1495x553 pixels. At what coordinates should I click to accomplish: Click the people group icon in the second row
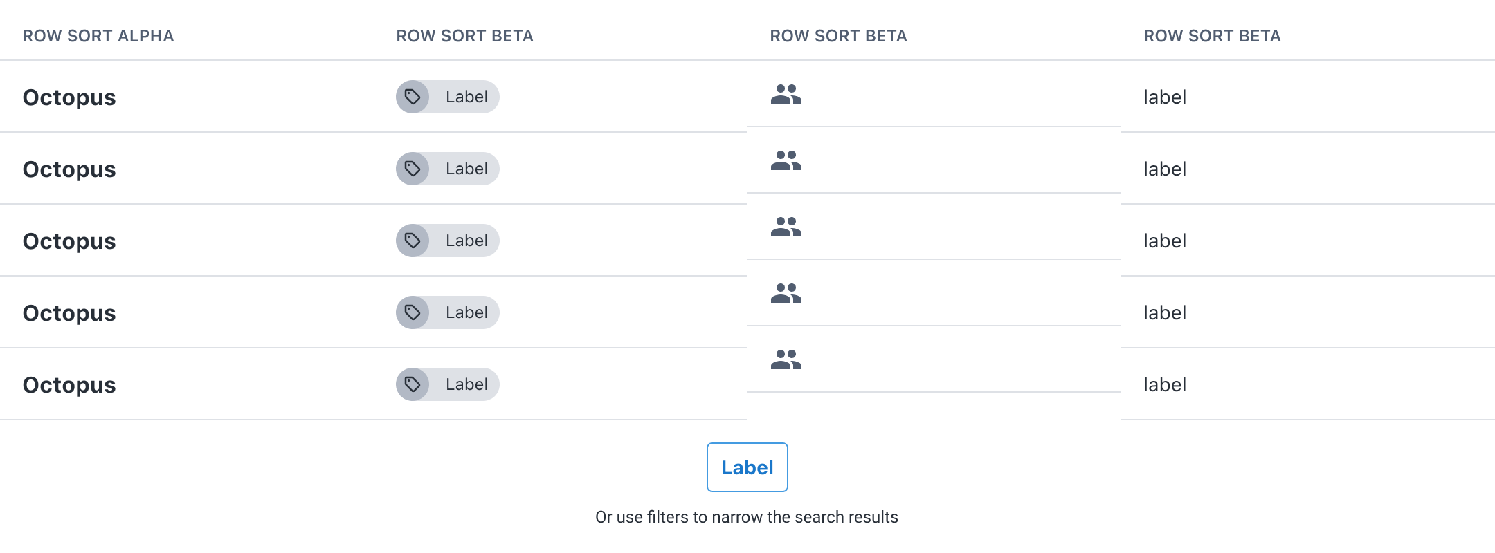786,160
